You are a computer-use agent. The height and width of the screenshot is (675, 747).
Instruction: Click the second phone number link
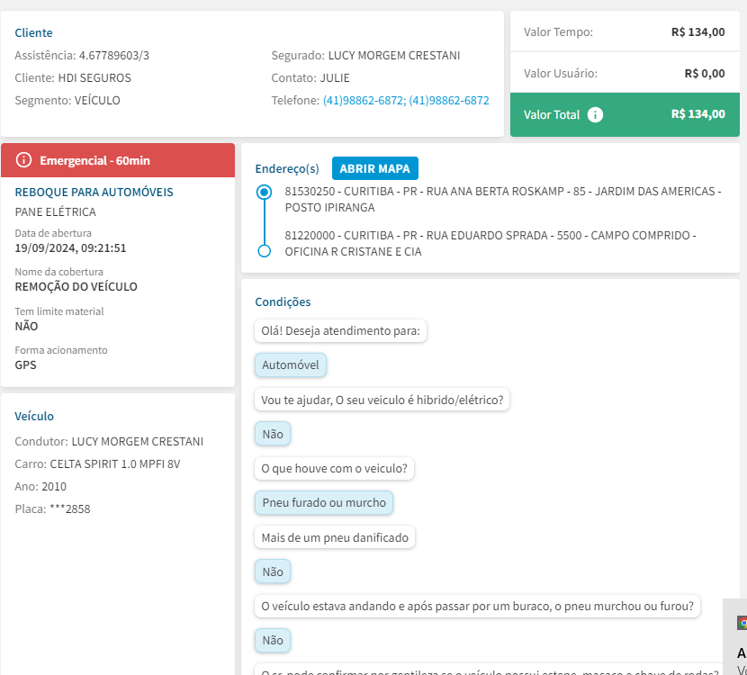pos(449,101)
